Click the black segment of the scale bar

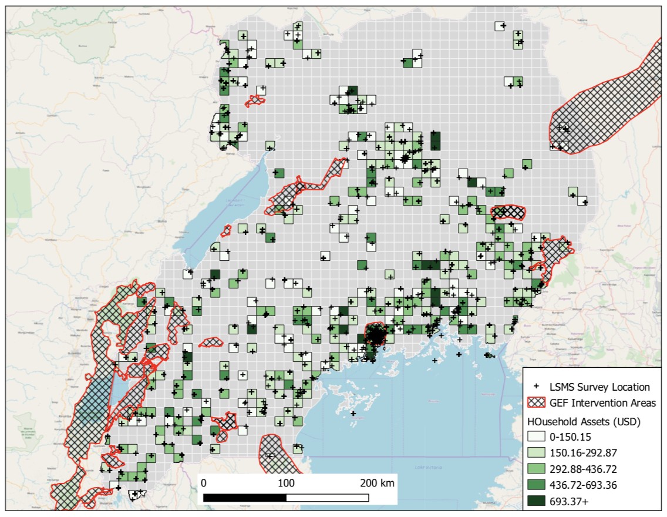[245, 498]
